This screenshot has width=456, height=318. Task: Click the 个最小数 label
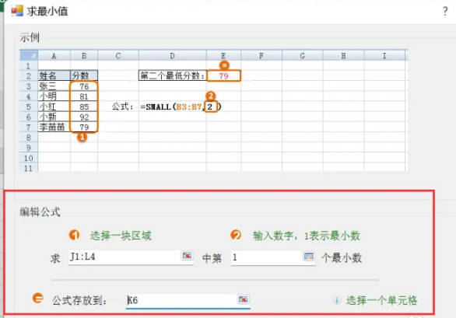click(342, 258)
